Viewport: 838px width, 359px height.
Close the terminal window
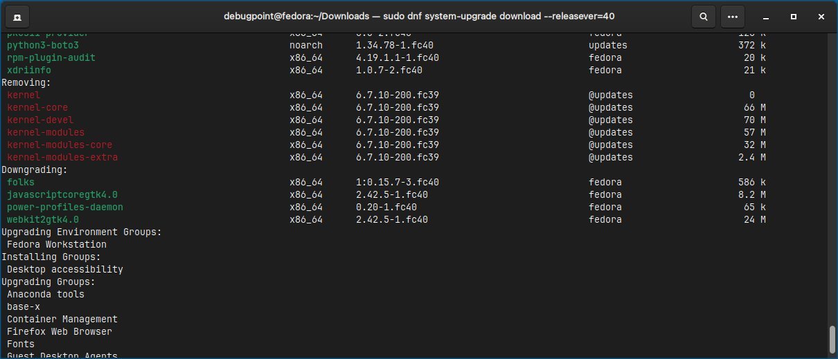point(819,16)
